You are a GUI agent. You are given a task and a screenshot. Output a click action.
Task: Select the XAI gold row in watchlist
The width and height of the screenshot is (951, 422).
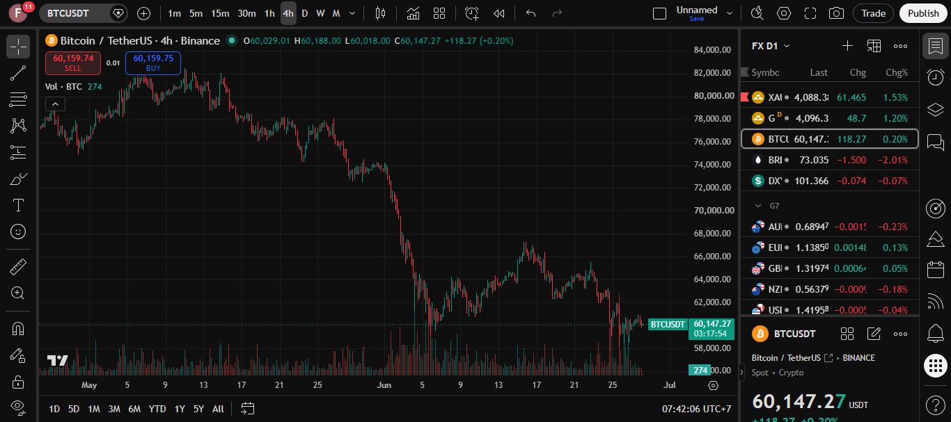pyautogui.click(x=830, y=97)
